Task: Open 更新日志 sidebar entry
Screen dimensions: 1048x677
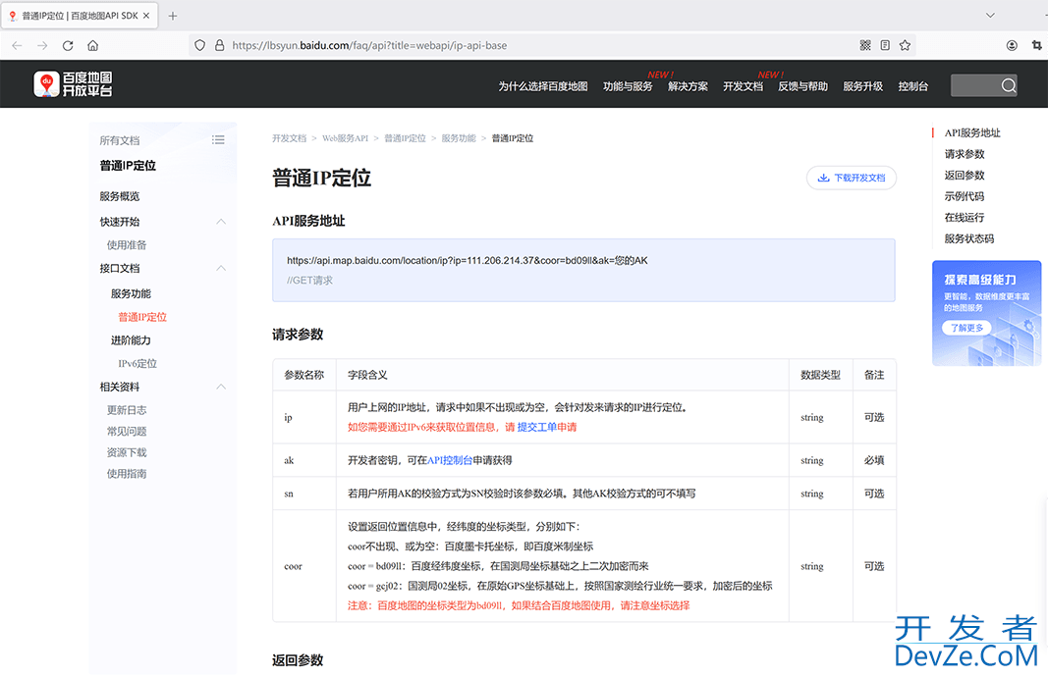Action: [x=127, y=410]
